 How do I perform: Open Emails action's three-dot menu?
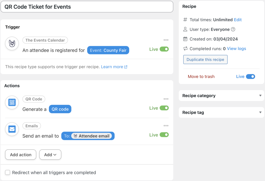(x=166, y=126)
